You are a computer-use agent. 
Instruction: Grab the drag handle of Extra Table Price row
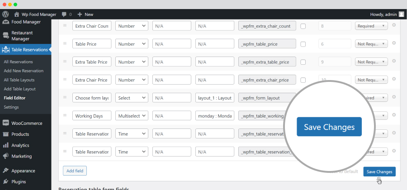point(65,61)
